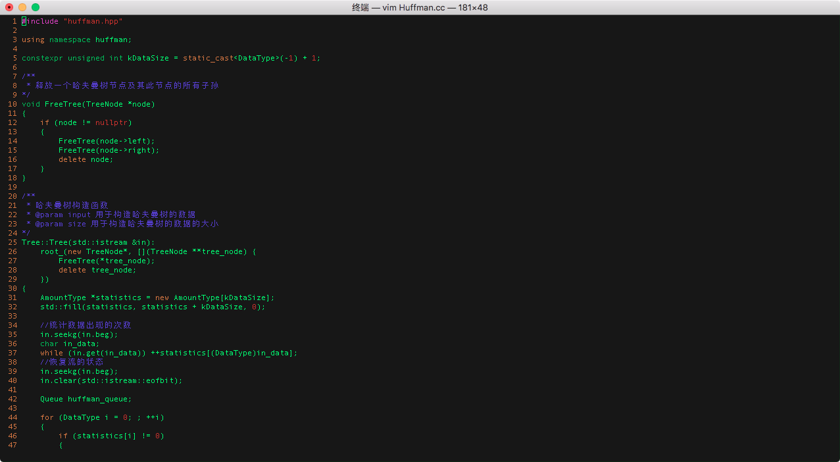Click "delete node;" statement on line 16
This screenshot has height=462, width=840.
click(86, 159)
